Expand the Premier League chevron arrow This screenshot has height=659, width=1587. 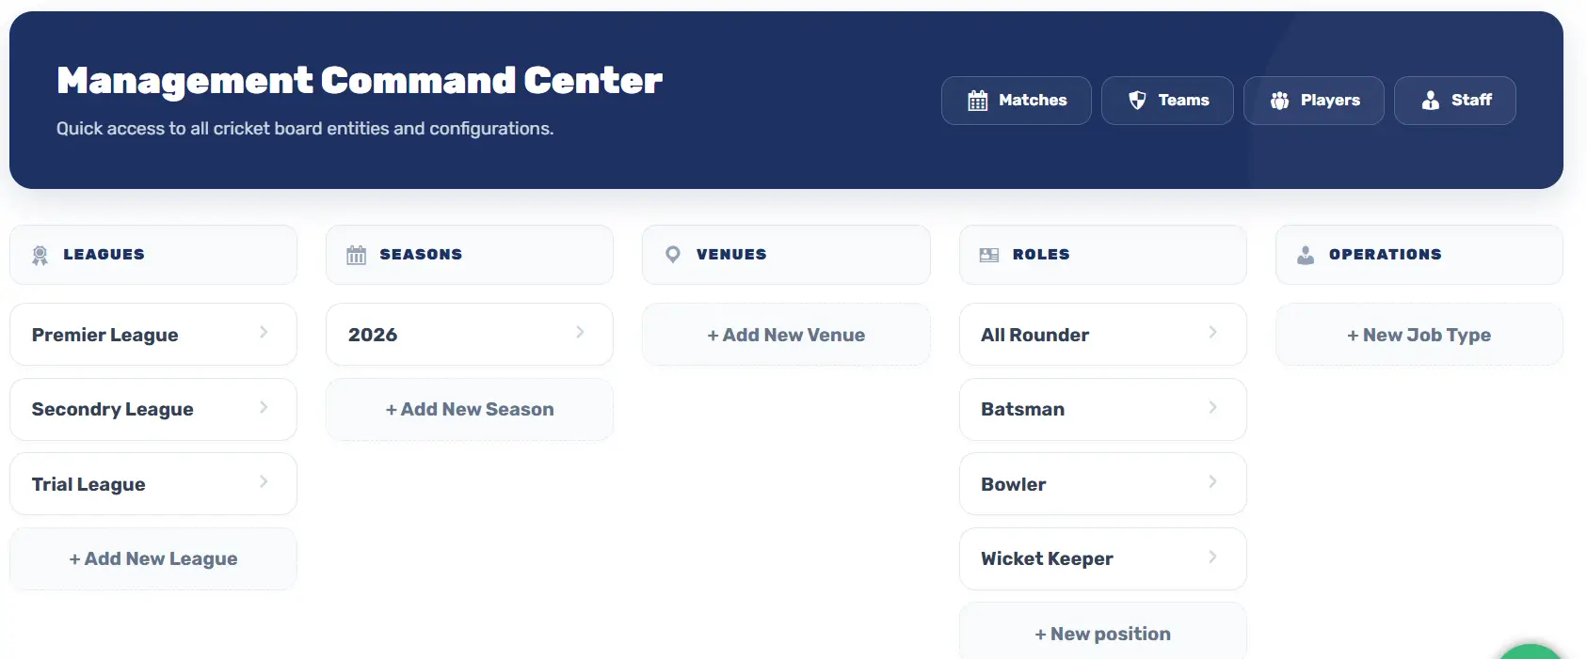point(264,332)
